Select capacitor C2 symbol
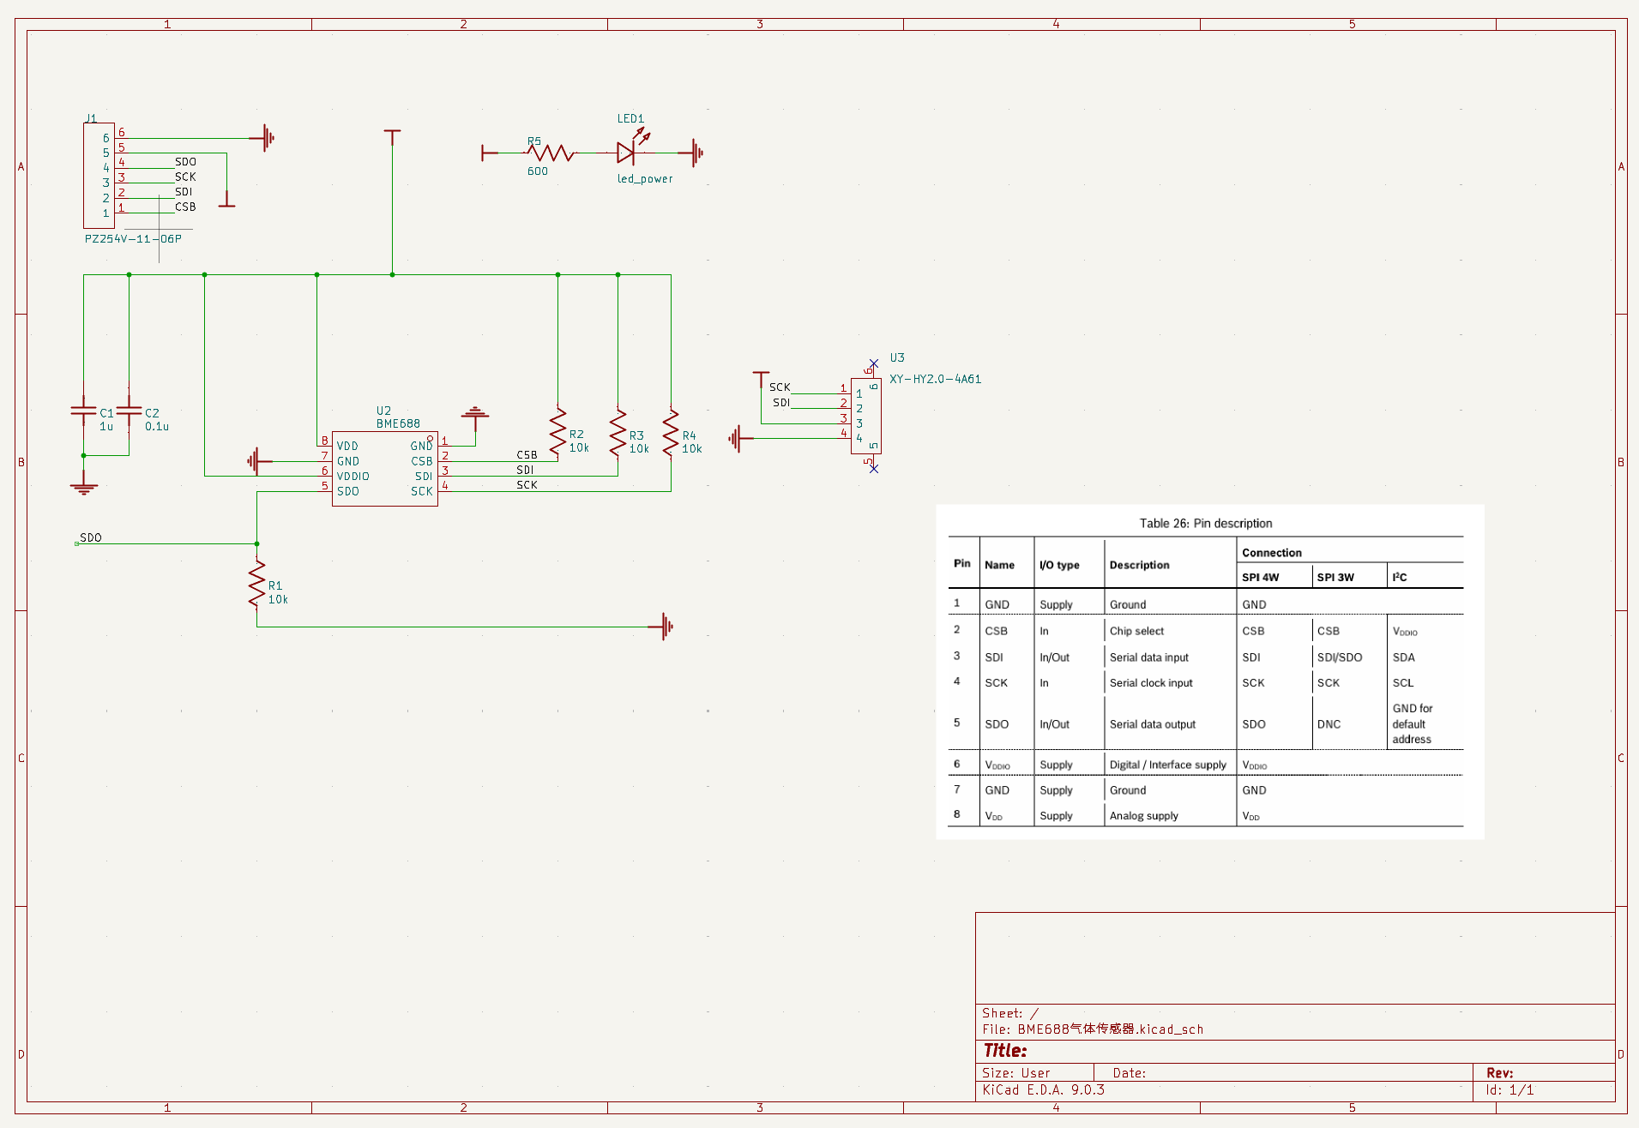This screenshot has height=1128, width=1639. (x=129, y=412)
